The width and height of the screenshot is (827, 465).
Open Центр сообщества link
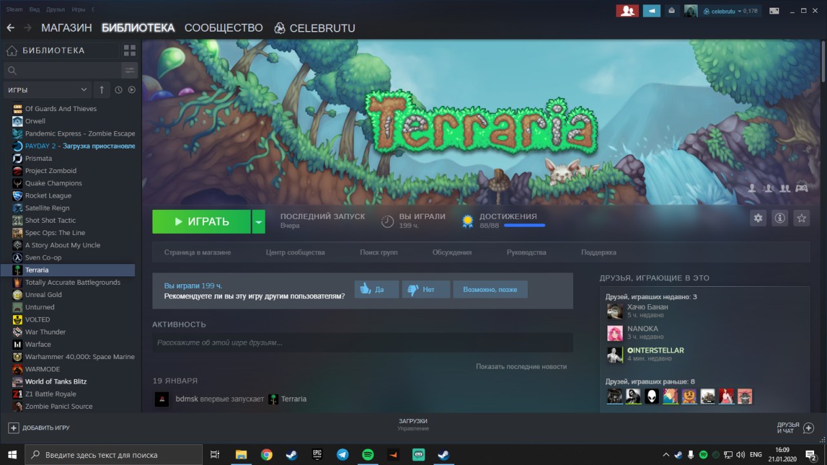pos(295,253)
